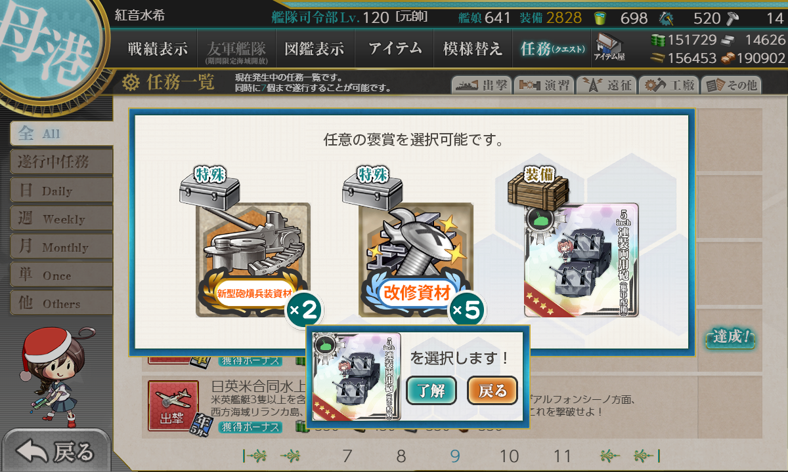Open the 戦績表示 menu item
This screenshot has width=788, height=472.
[158, 49]
